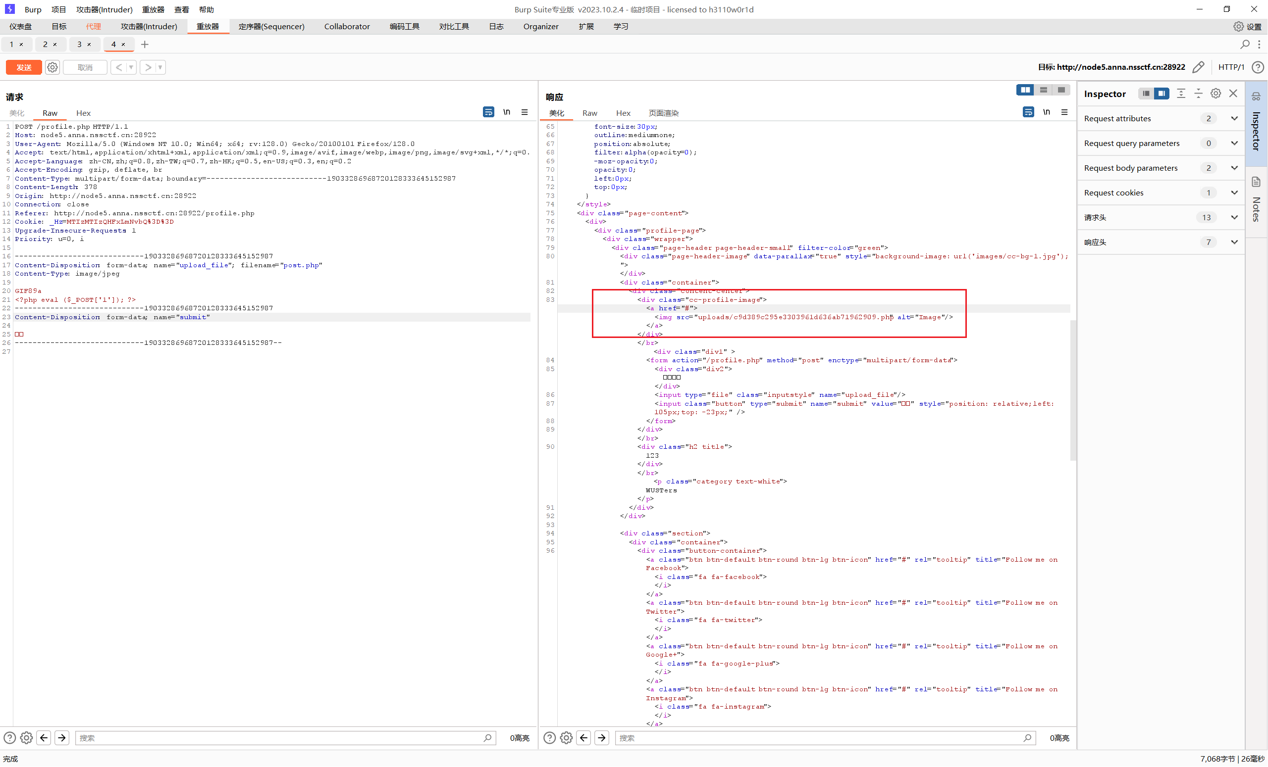Image resolution: width=1268 pixels, height=767 pixels.
Task: Switch to Repeater tab 2
Action: (45, 45)
